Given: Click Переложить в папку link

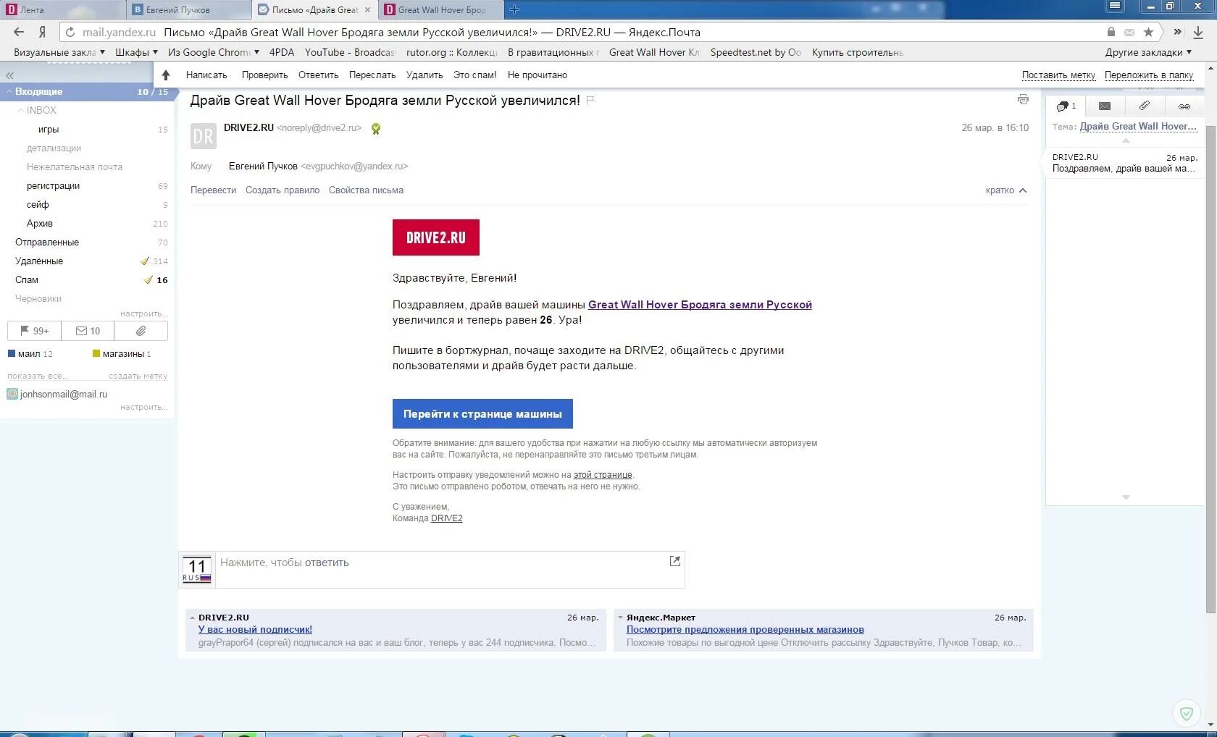Looking at the screenshot, I should point(1149,75).
